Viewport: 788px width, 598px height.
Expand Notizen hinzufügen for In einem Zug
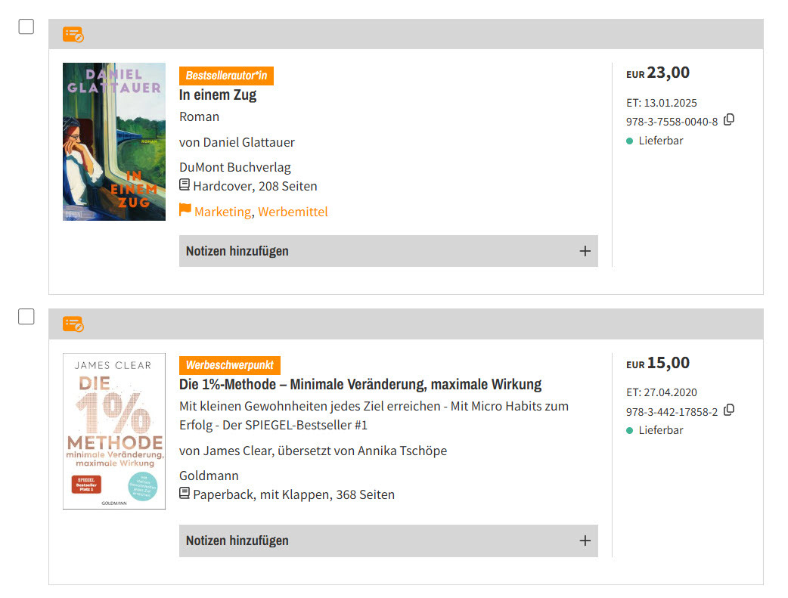pos(389,251)
